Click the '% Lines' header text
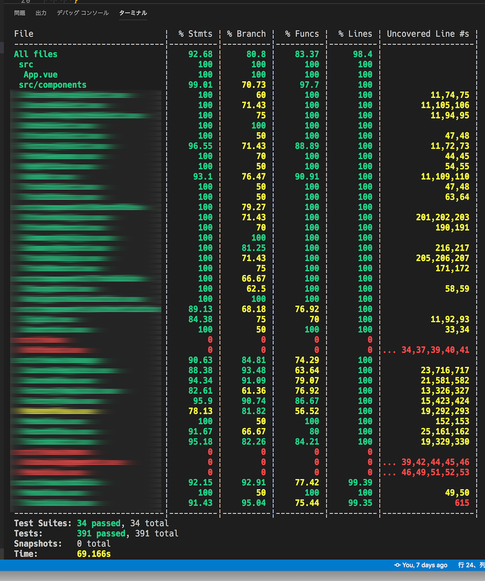 click(x=355, y=34)
